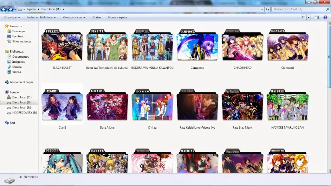Select the HAYATE folder thumbnail
The image size is (331, 186).
point(107,161)
